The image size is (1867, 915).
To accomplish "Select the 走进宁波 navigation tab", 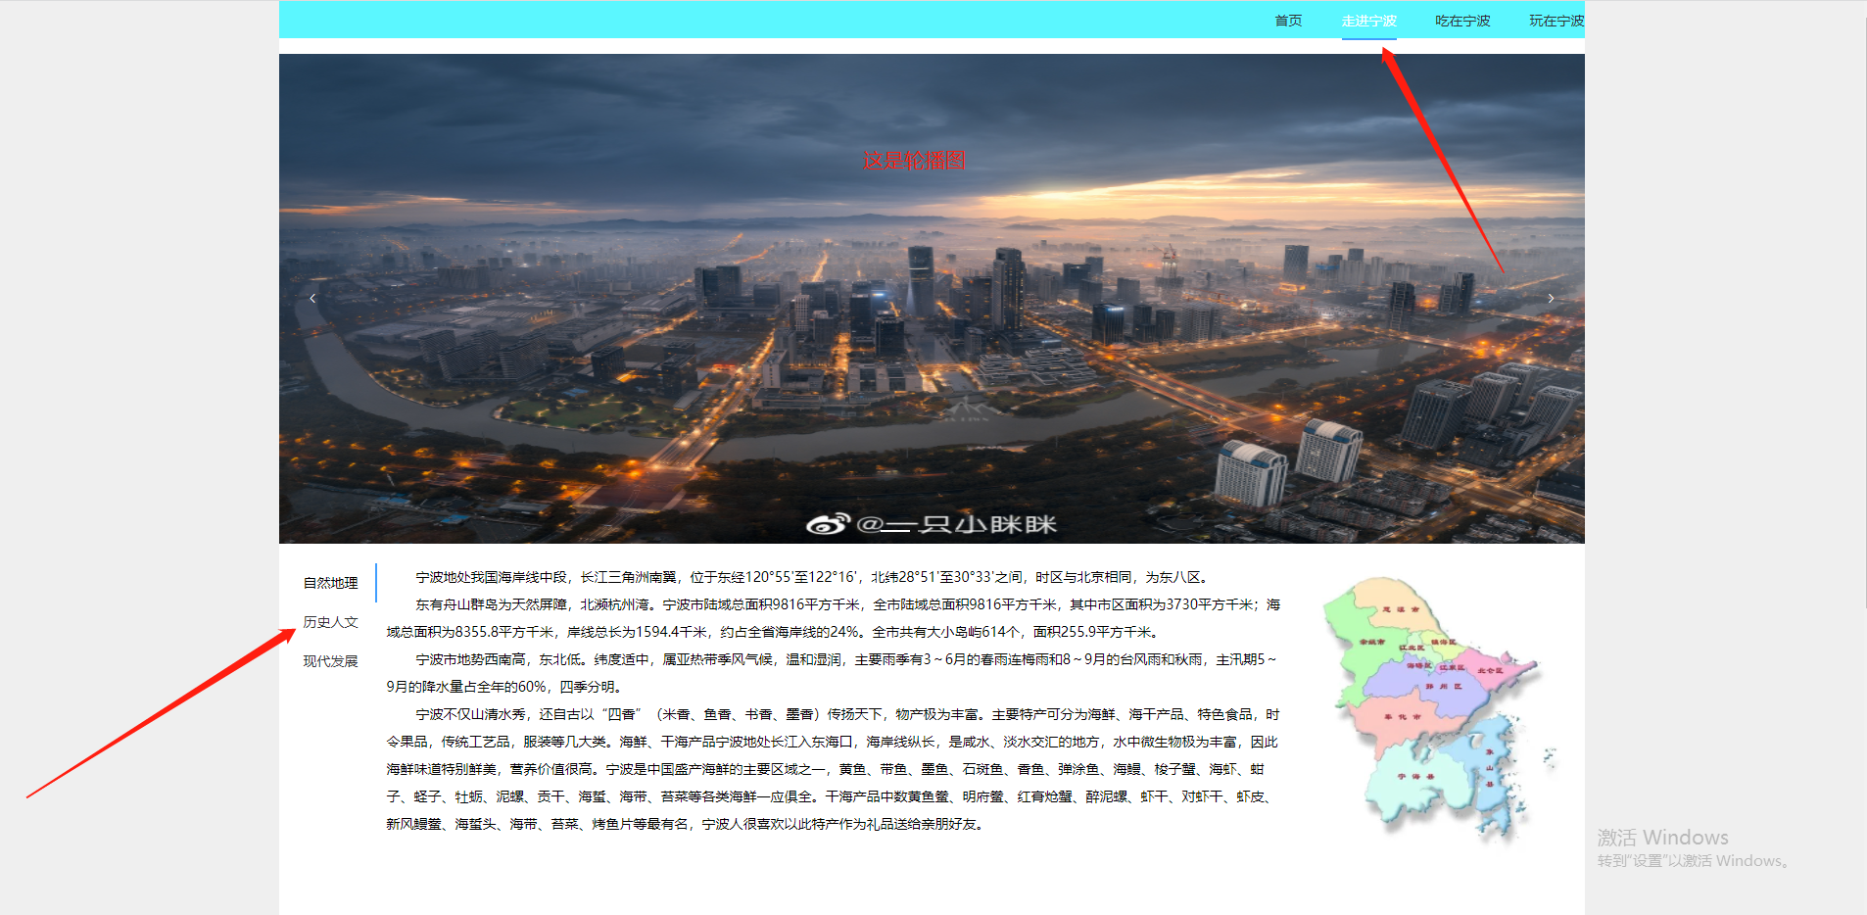I will click(x=1368, y=21).
